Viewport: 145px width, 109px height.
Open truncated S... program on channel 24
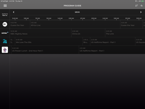12,41
